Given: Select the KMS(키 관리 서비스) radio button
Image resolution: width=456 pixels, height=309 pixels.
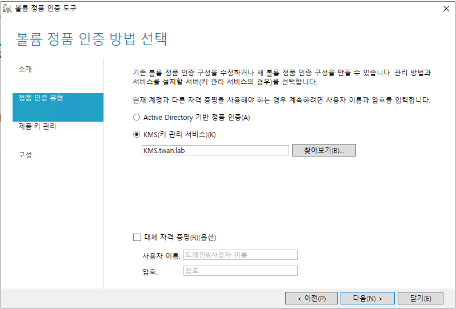Looking at the screenshot, I should [137, 135].
